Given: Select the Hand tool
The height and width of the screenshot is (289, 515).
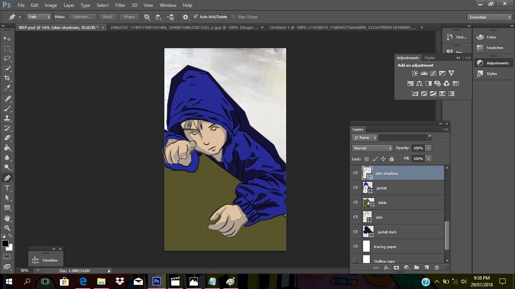Looking at the screenshot, I should pos(7,218).
